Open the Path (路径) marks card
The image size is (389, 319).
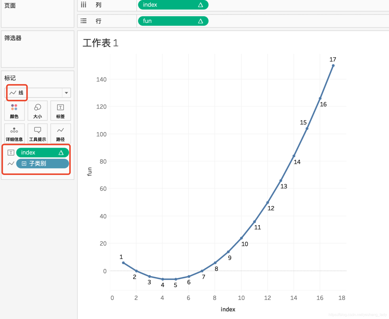point(61,134)
